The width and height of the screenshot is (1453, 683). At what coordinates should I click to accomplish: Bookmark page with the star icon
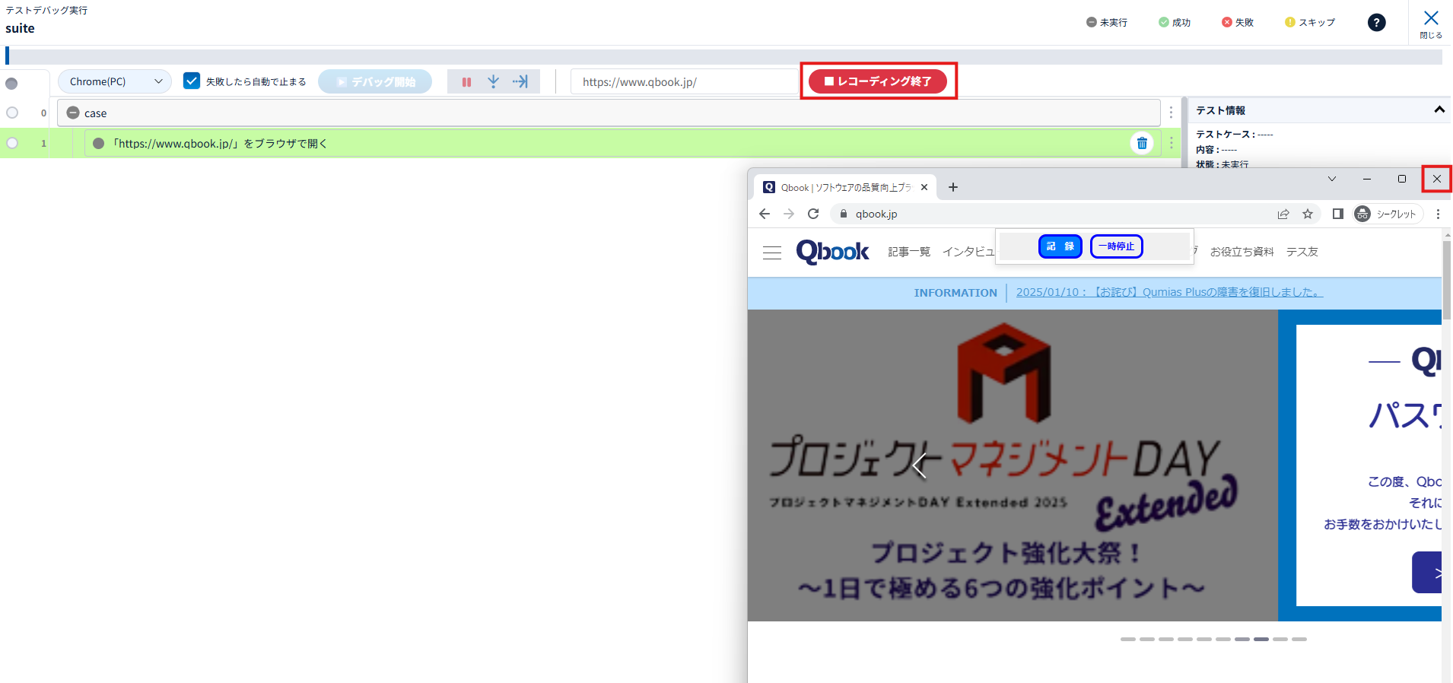(1308, 214)
